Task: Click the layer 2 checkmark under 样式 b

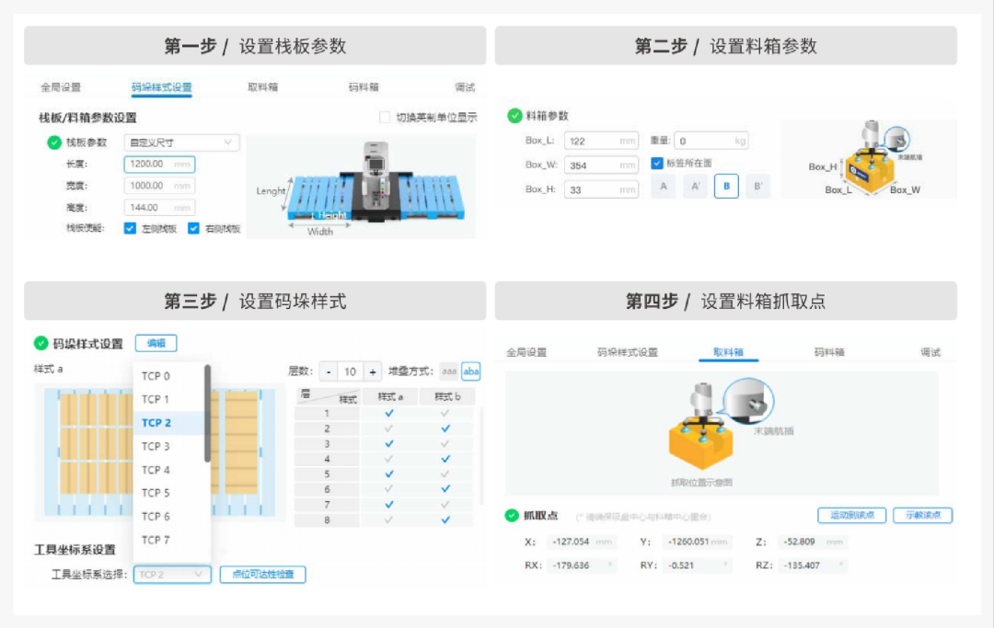Action: click(x=445, y=428)
